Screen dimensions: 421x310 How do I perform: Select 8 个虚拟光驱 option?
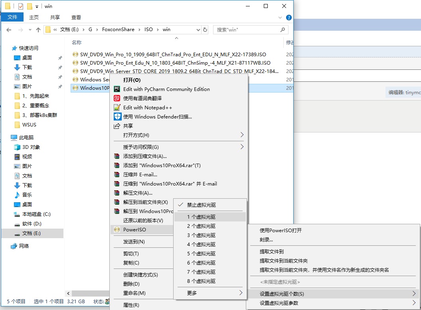pyautogui.click(x=210, y=281)
